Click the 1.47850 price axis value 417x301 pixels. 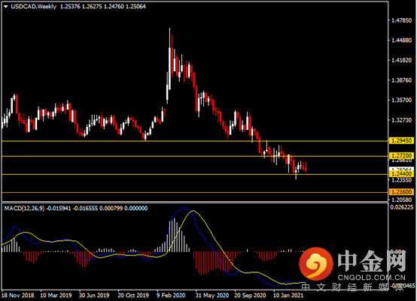(402, 20)
